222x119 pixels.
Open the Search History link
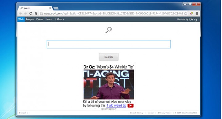[137, 113]
